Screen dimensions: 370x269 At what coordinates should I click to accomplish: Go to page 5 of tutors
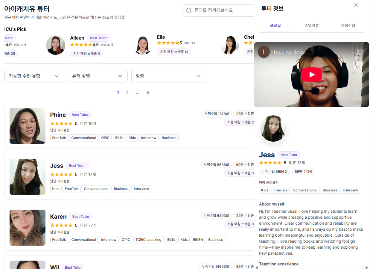(147, 93)
